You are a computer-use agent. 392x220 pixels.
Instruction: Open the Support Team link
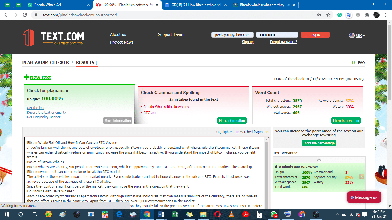170,34
